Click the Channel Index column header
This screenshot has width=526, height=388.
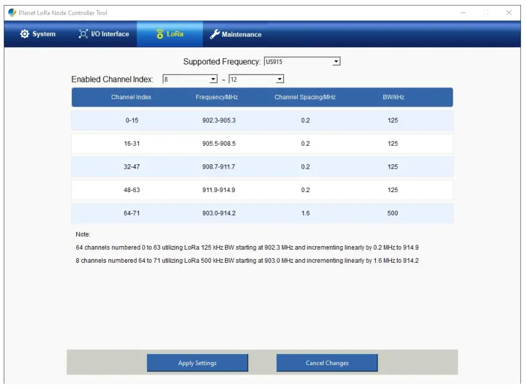pos(131,97)
